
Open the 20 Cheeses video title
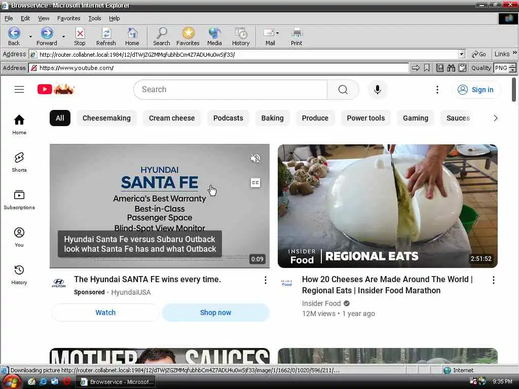pos(387,285)
